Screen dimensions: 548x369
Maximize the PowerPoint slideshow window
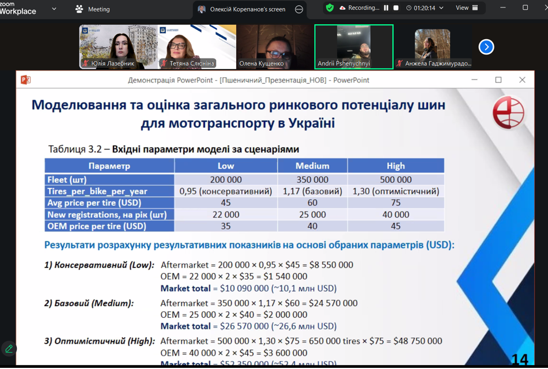coord(498,80)
